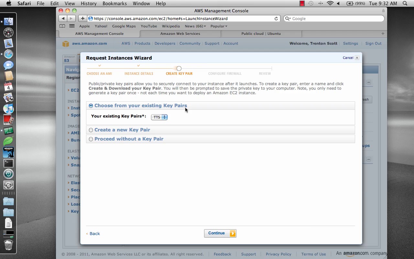The height and width of the screenshot is (259, 414).
Task: Open the File menu
Action: (x=40, y=4)
